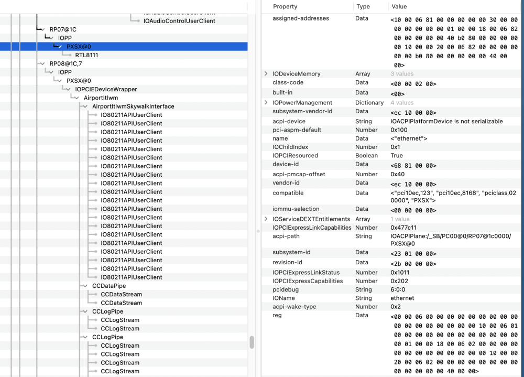Click the value 0x1011

click(400, 272)
